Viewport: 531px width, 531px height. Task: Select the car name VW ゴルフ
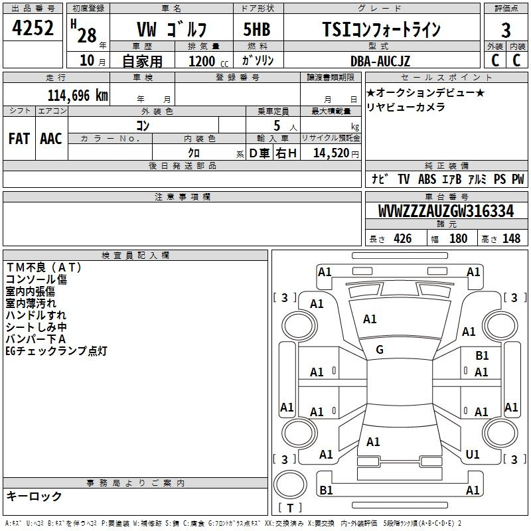pyautogui.click(x=171, y=30)
